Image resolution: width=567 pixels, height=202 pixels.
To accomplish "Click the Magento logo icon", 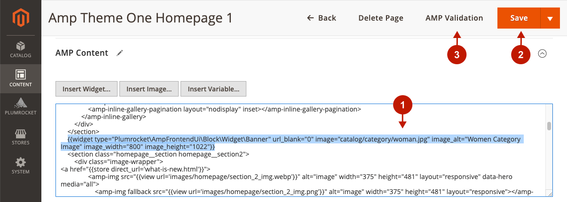I will click(20, 18).
